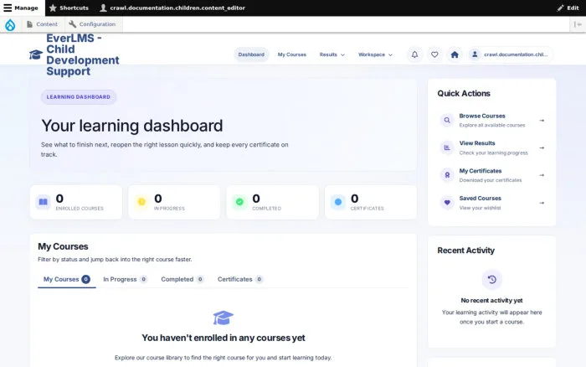Click 'Your learning dashboard' heading
586x367 pixels.
tap(132, 126)
